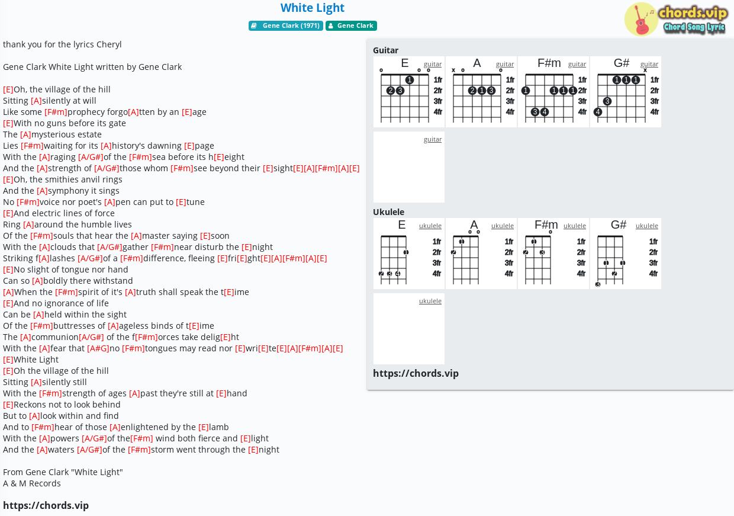
Task: Select the 'From Gene Clark "White Light"' line
Action: point(63,472)
